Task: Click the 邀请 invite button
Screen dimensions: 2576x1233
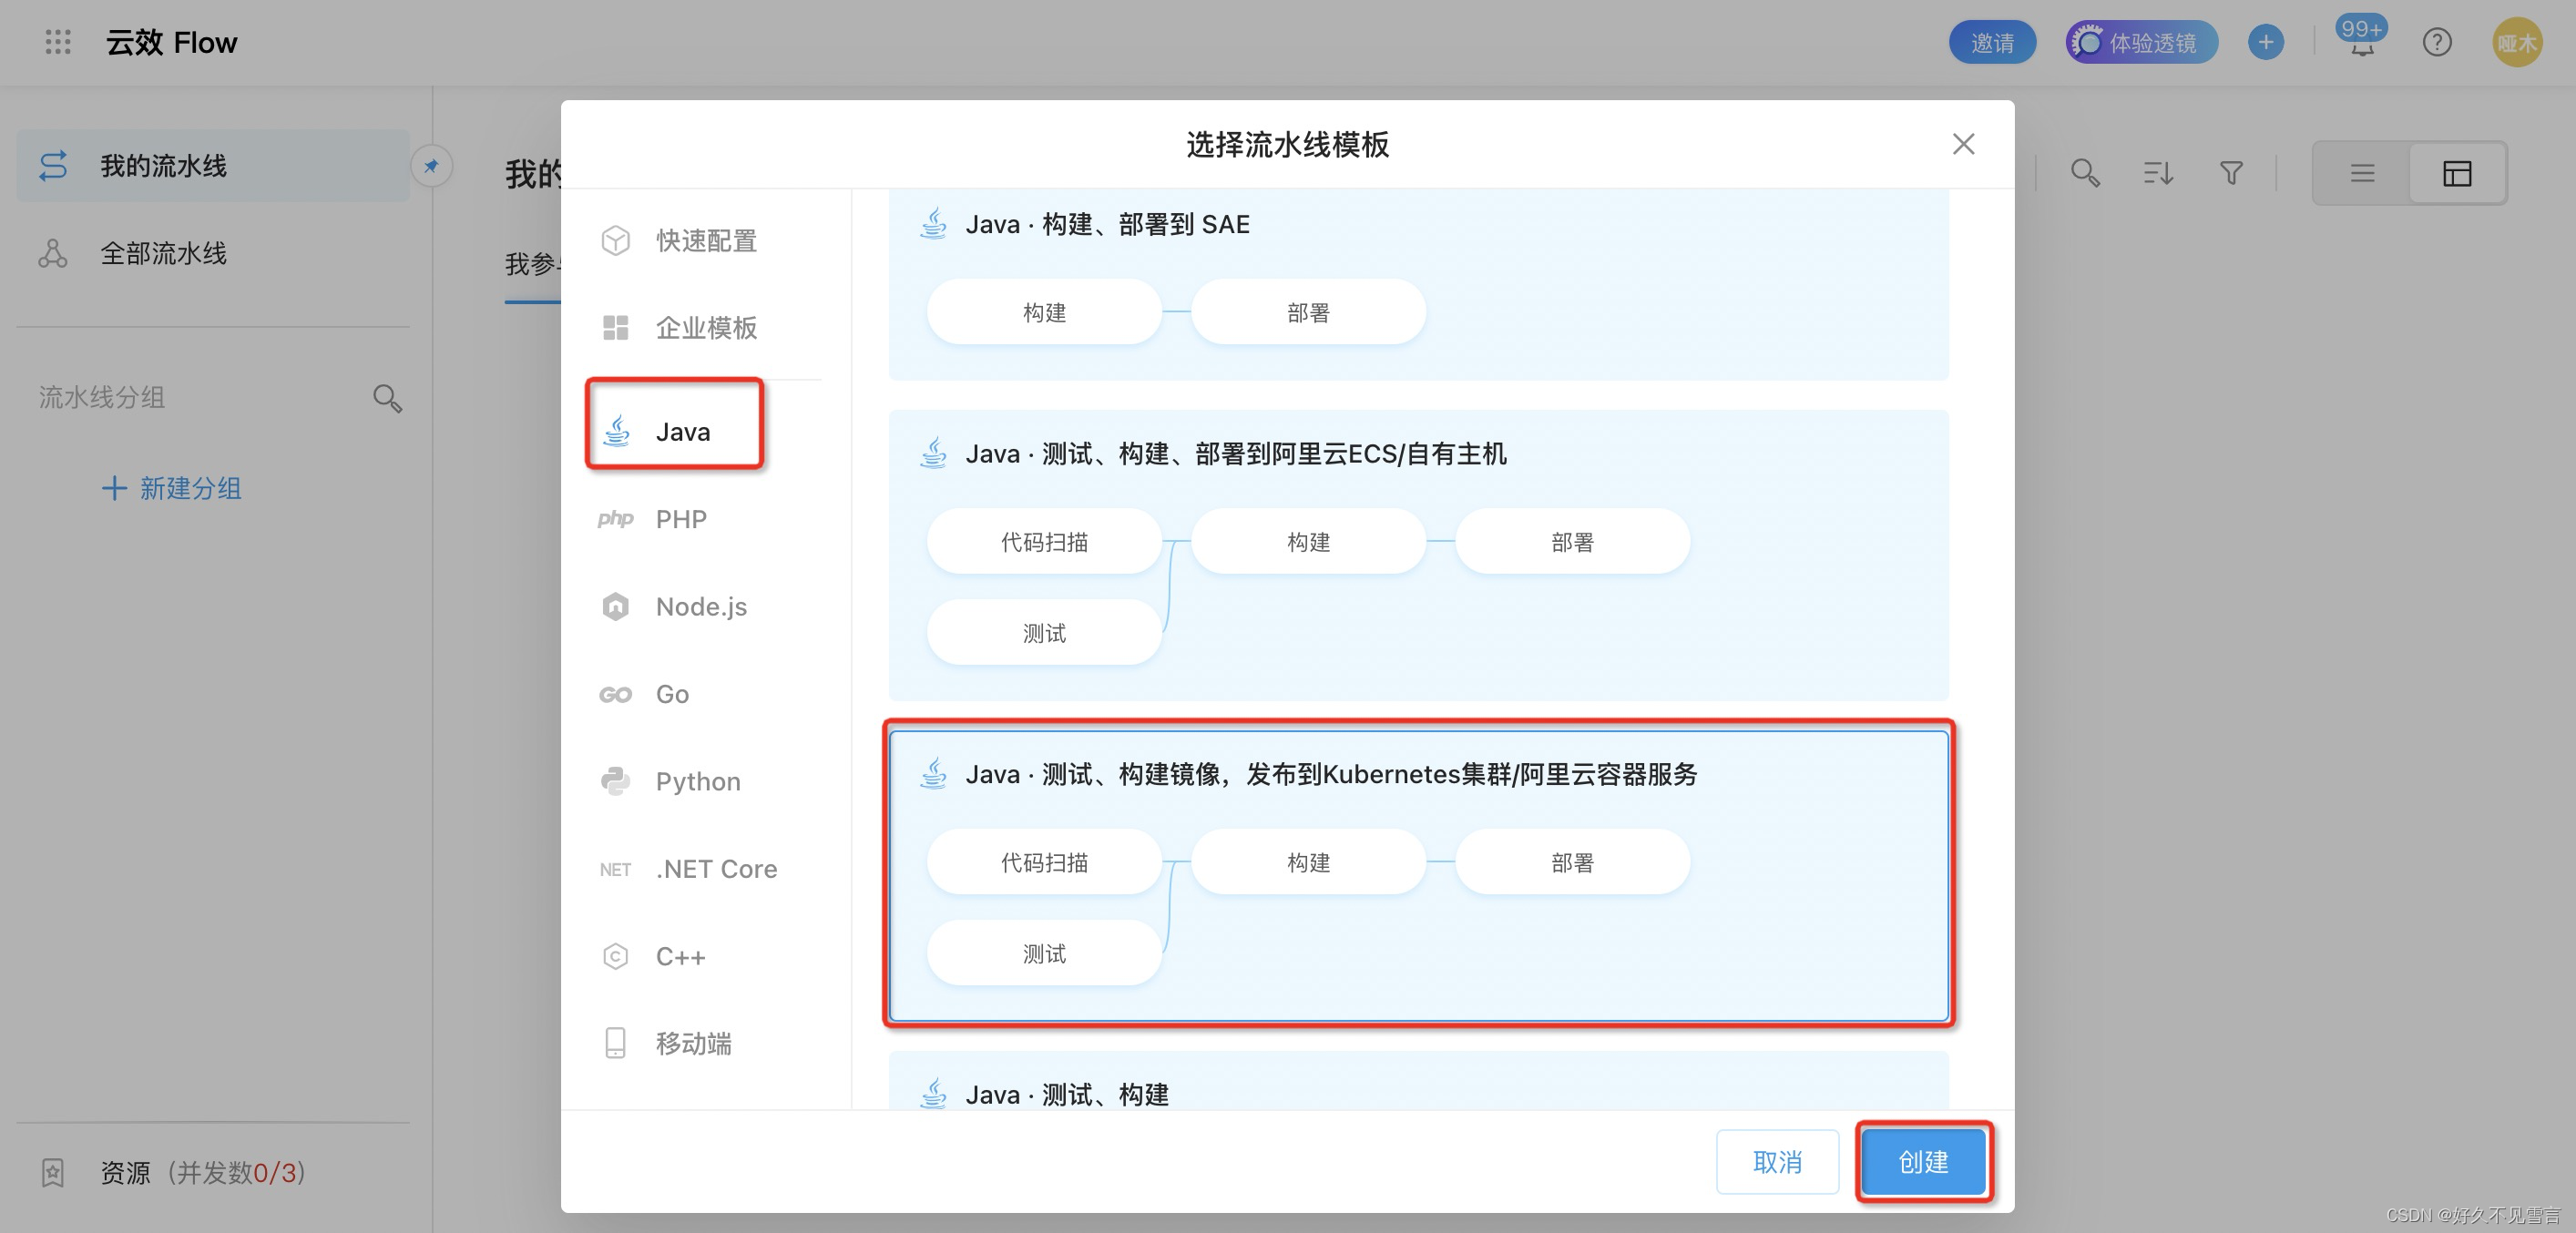Action: pyautogui.click(x=1992, y=43)
